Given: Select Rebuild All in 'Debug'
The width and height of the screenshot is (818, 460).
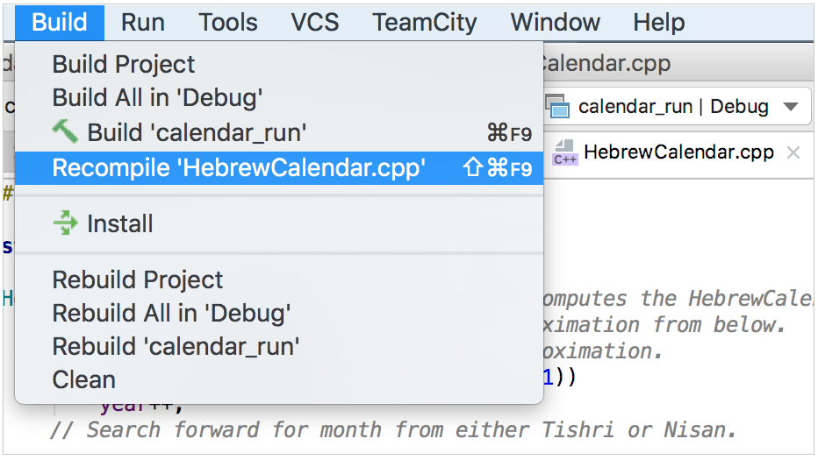Looking at the screenshot, I should pyautogui.click(x=172, y=313).
